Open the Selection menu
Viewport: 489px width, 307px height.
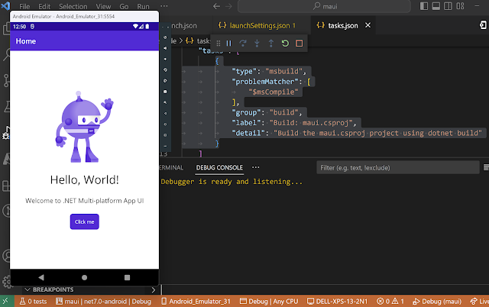[x=73, y=6]
